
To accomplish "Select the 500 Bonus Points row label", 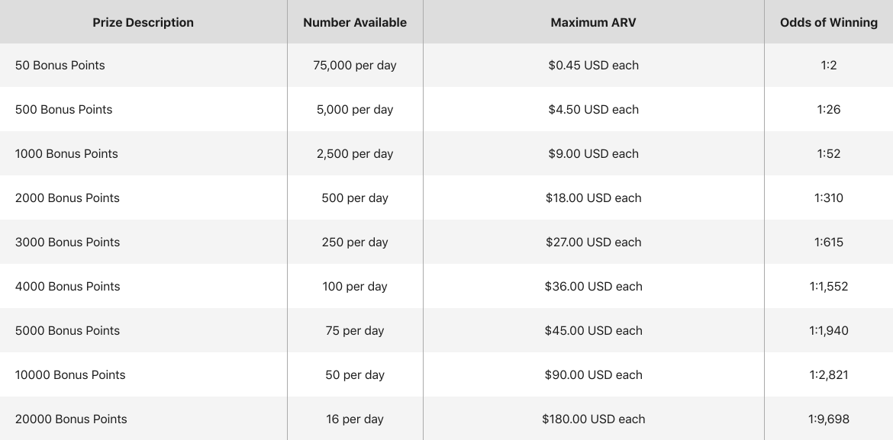I will click(x=64, y=109).
